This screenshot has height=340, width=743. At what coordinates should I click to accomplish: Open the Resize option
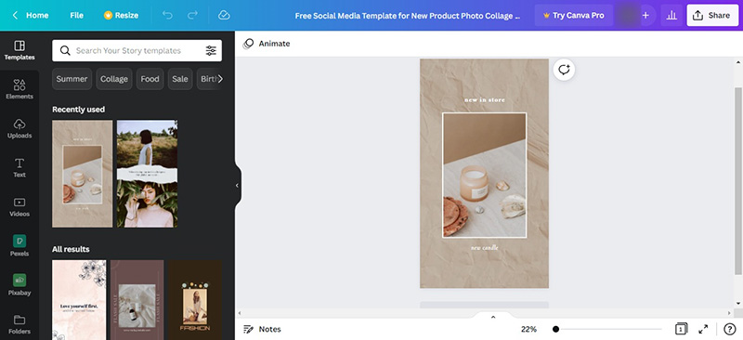(x=122, y=15)
